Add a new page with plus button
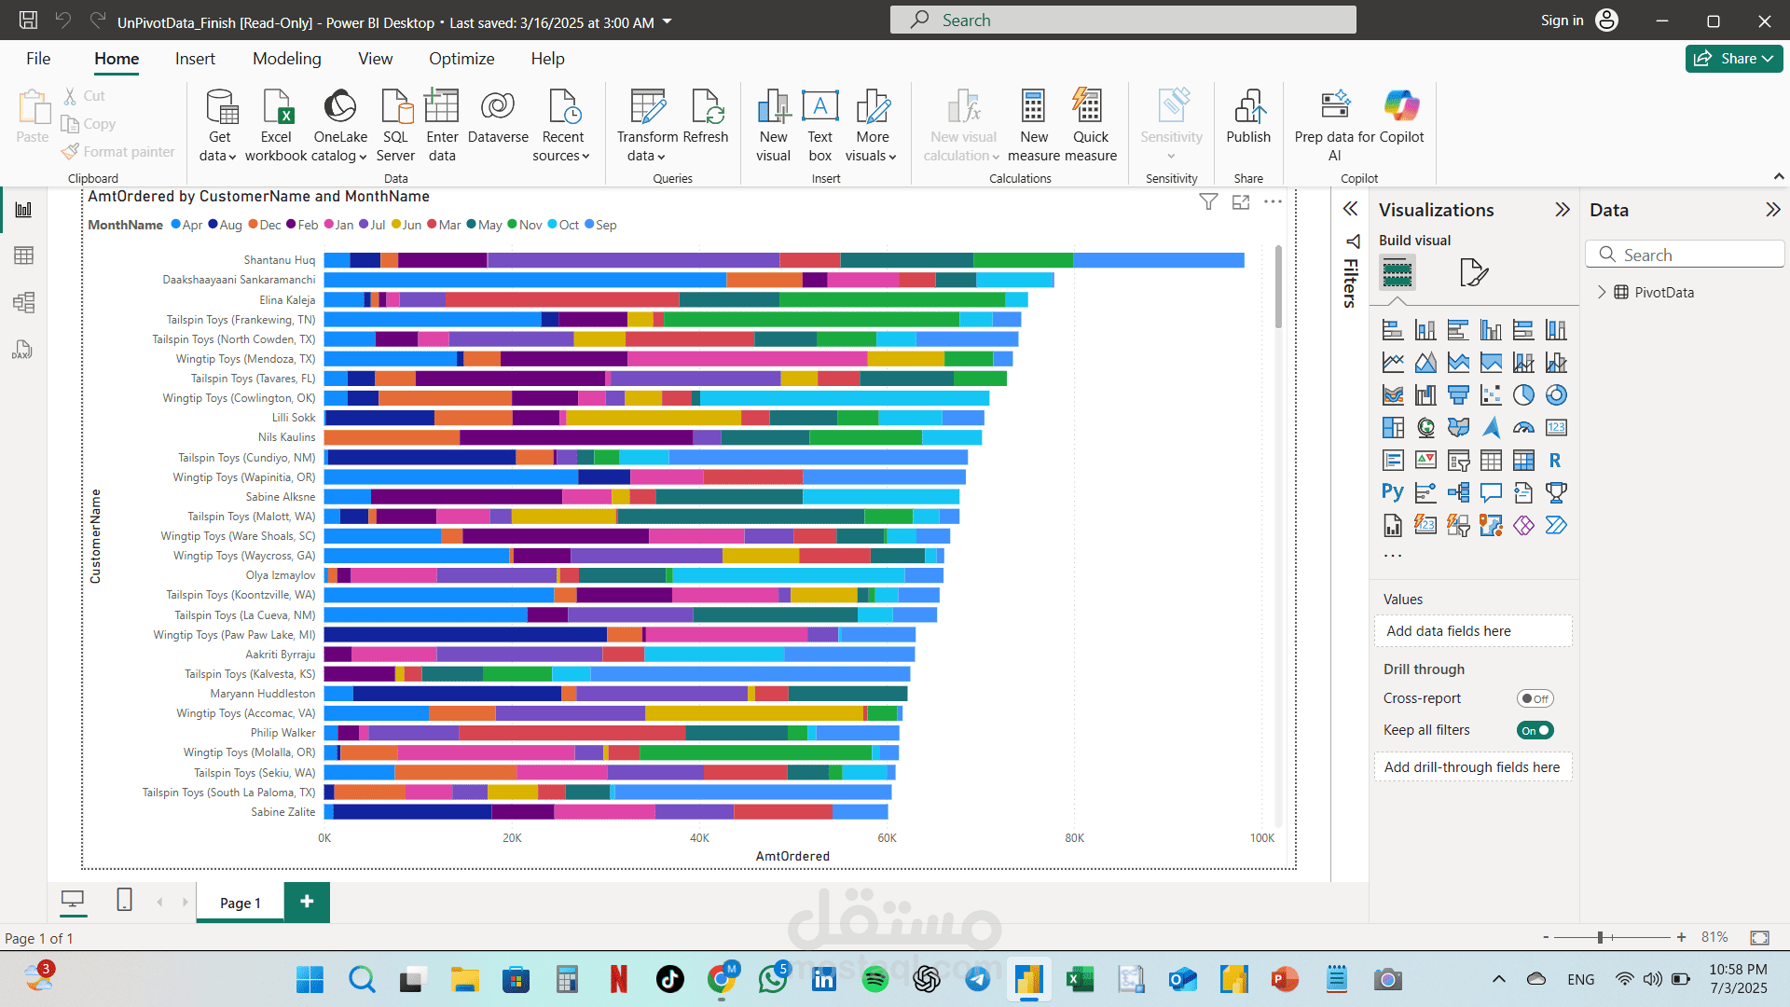Image resolution: width=1790 pixels, height=1007 pixels. [x=307, y=902]
